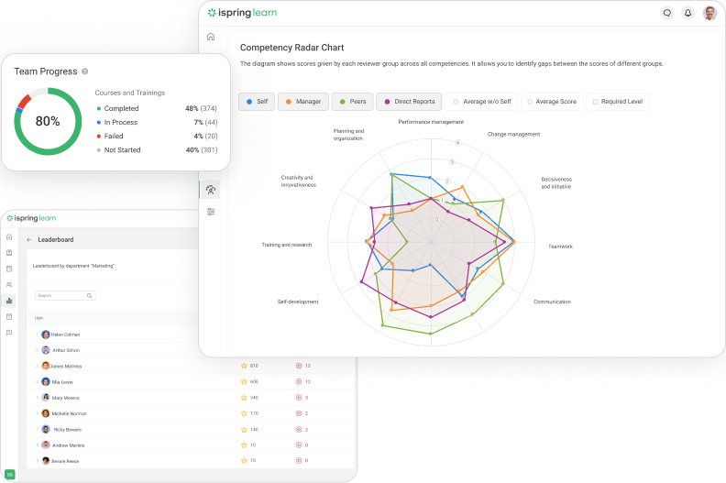The height and width of the screenshot is (483, 726).
Task: Click the badge icon in Mia Lewis row
Action: pos(299,381)
